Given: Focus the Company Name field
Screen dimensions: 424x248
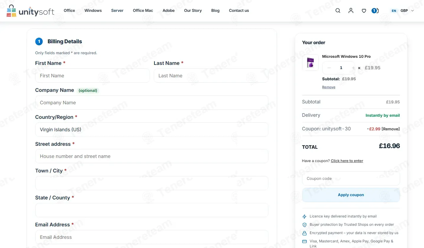Looking at the screenshot, I should click(152, 103).
